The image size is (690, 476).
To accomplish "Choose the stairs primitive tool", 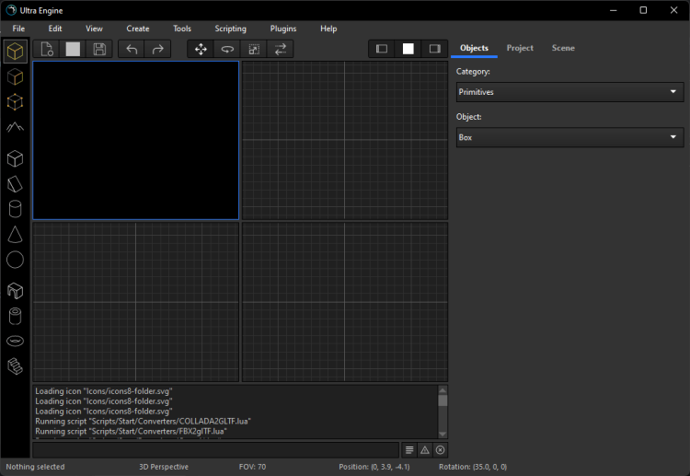I will coord(15,367).
